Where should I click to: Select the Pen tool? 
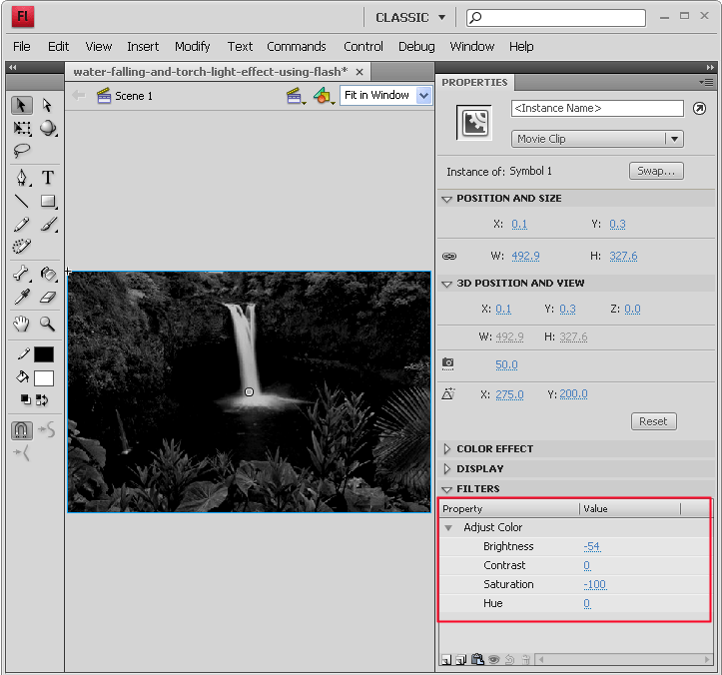coord(22,178)
